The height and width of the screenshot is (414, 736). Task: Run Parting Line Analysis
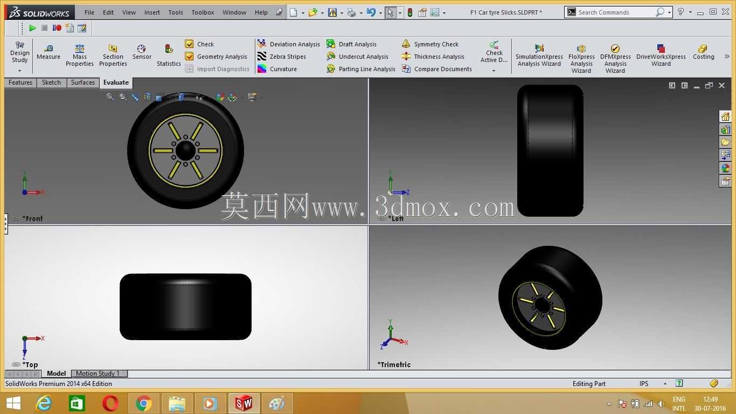coord(361,69)
